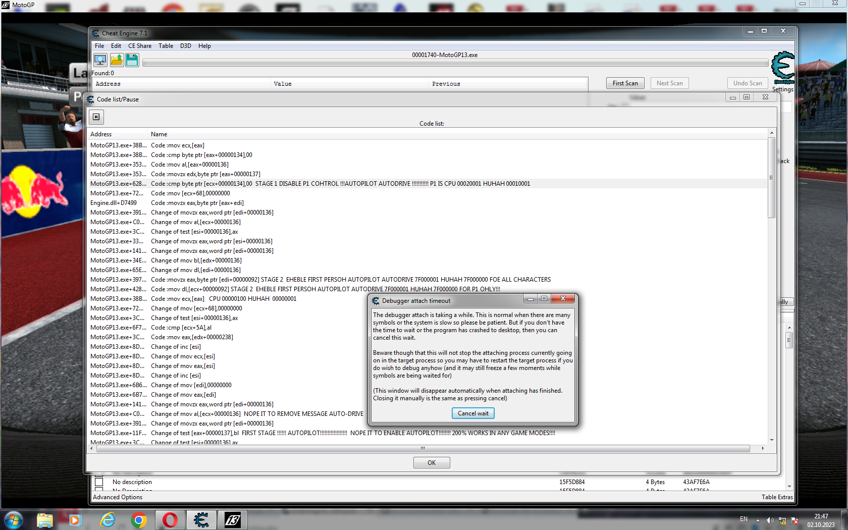Click the Undo Scan button
Image resolution: width=848 pixels, height=530 pixels.
point(748,83)
